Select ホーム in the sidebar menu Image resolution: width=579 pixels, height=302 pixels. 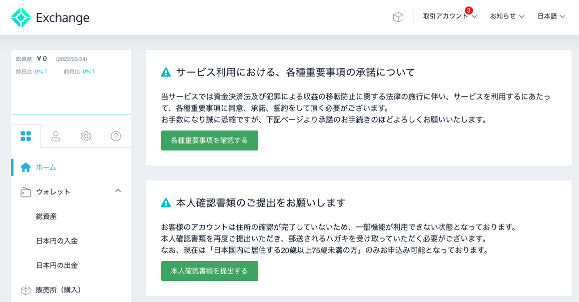45,167
